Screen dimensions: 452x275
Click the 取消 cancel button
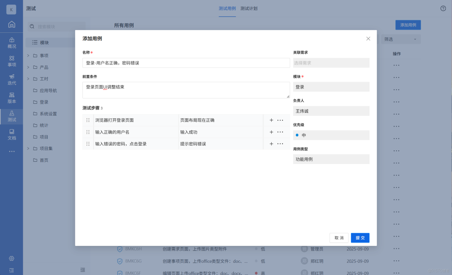[339, 238]
